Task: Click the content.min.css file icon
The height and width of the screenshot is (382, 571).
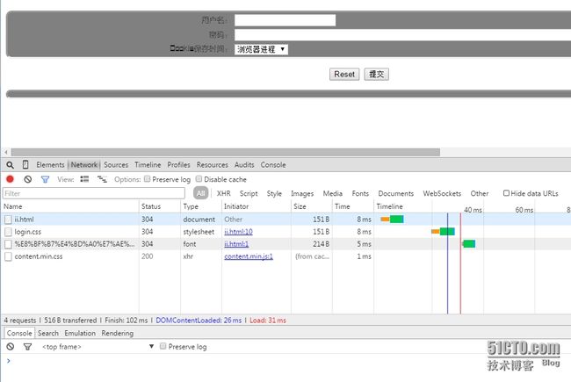Action: click(8, 256)
